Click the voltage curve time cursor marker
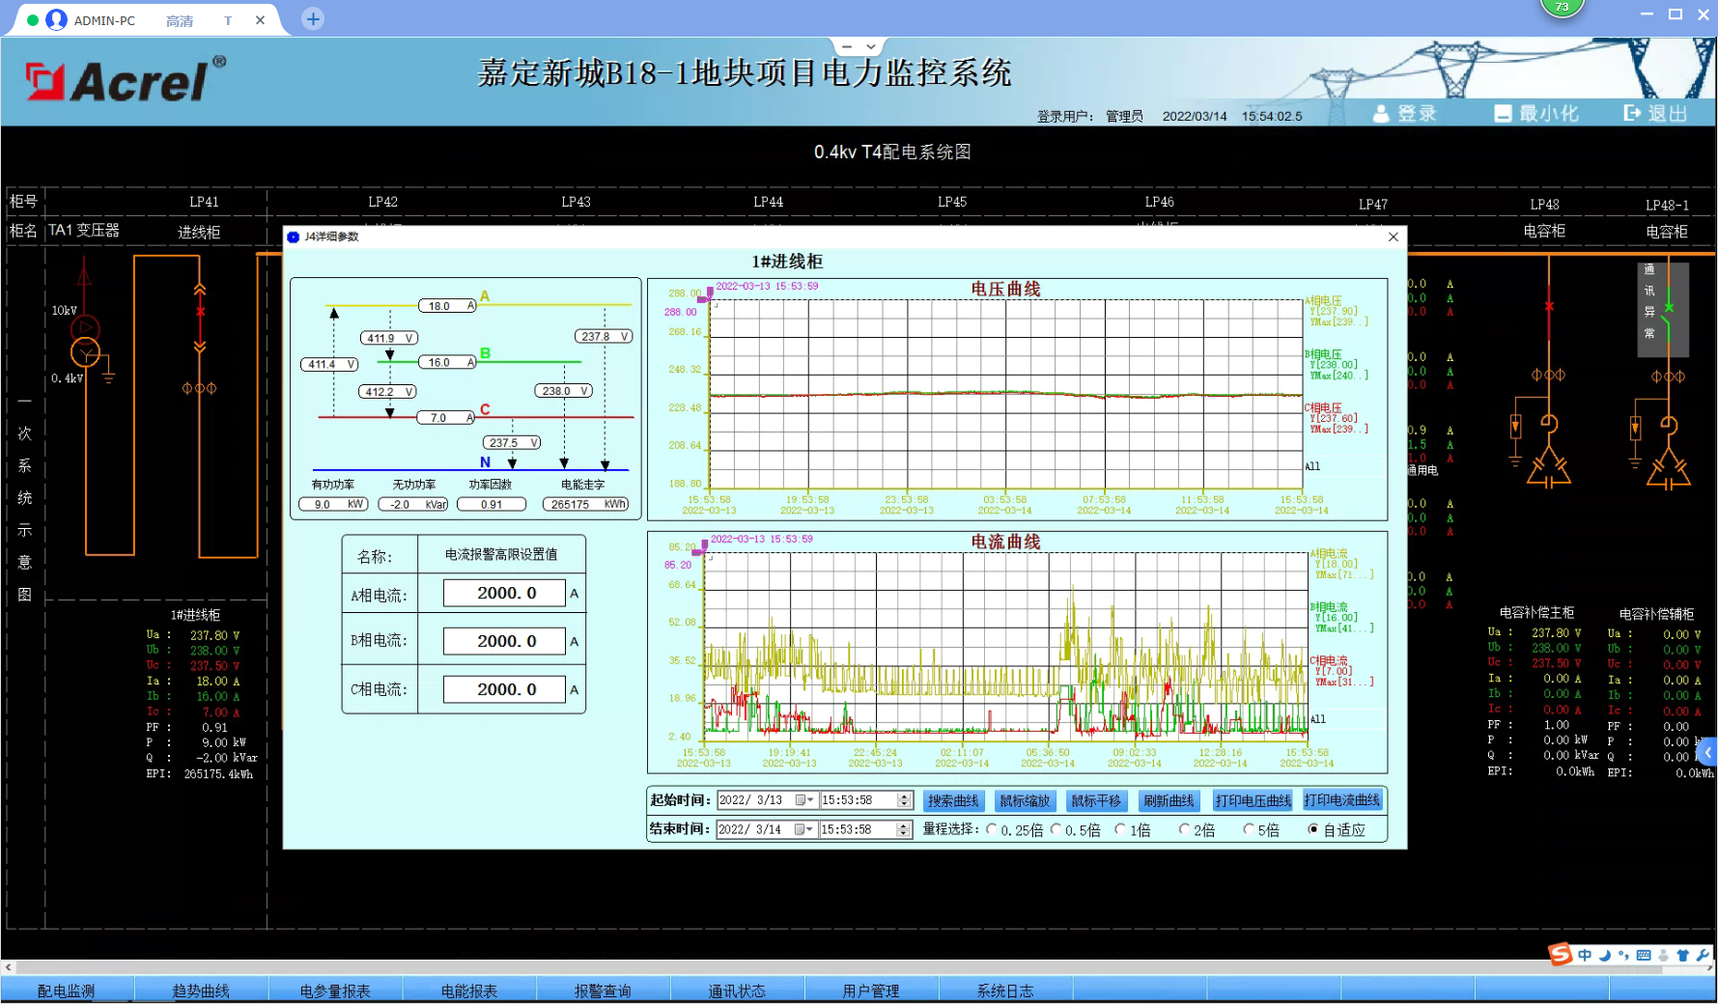Image resolution: width=1718 pixels, height=1004 pixels. tap(710, 292)
